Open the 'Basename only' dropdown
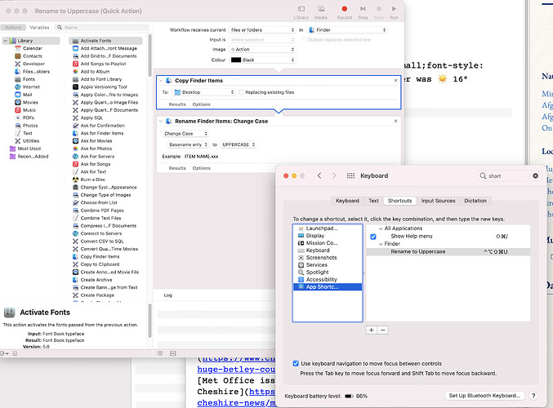553x408 pixels. point(188,144)
